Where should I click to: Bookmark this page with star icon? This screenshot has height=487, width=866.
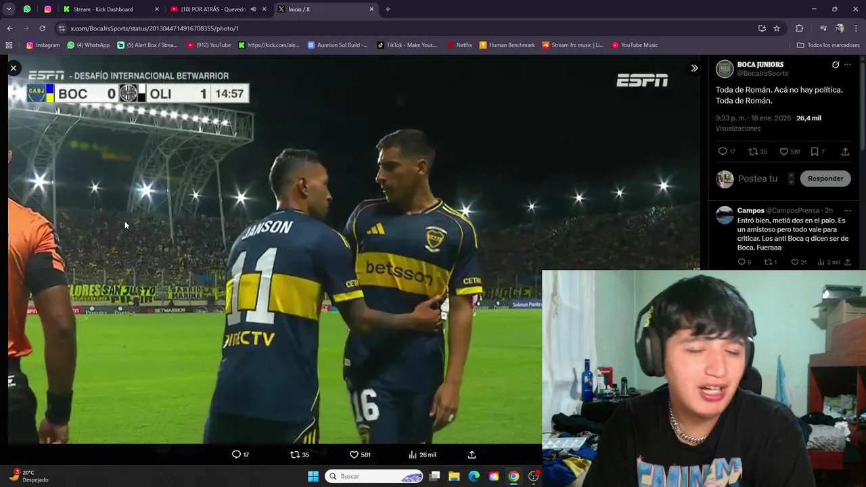777,28
